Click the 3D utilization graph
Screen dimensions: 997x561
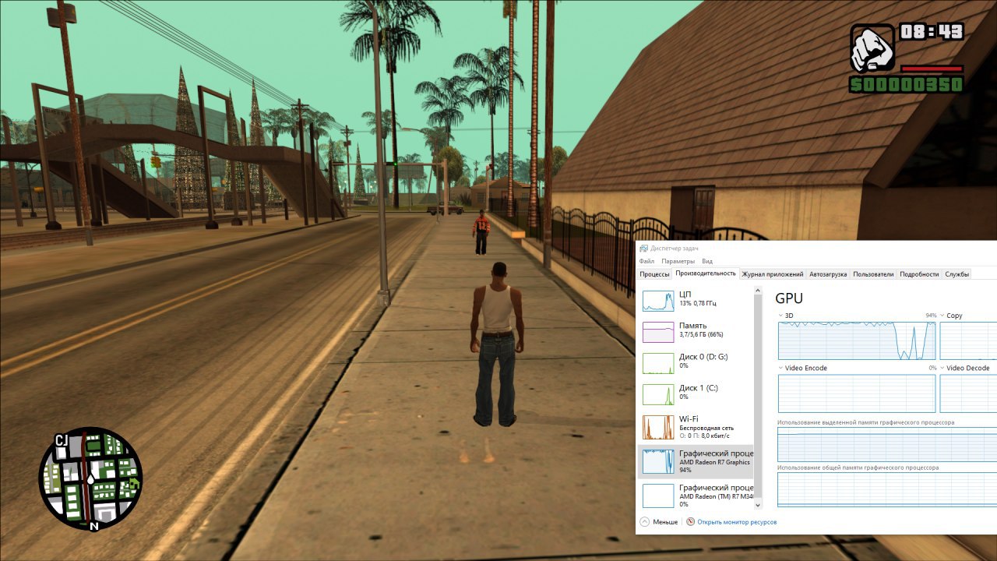click(857, 340)
